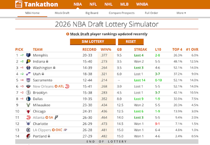
Task: Click the Charlotte team name
Action: coord(40,124)
